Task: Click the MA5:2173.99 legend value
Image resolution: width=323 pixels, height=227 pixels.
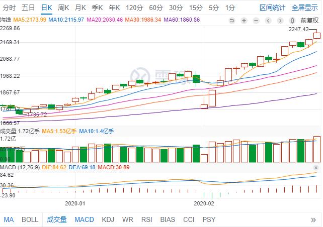Action: [30, 20]
